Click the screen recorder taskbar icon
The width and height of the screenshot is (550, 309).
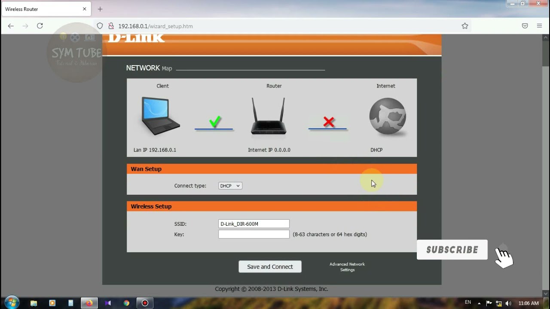pos(145,303)
